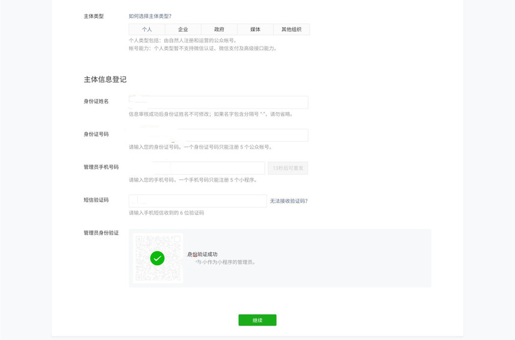
Task: Focus the 身份证姓名 input field
Action: [219, 102]
